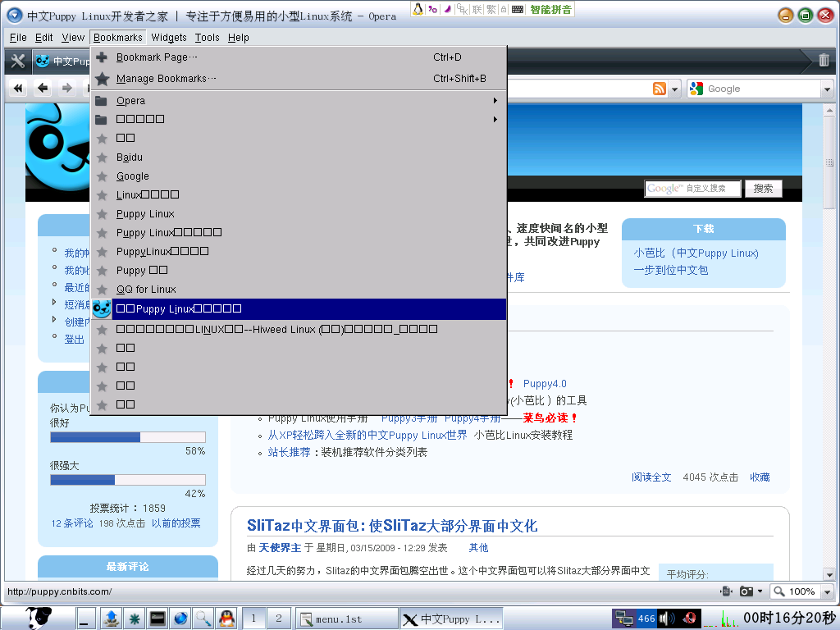Switch to virtual desktop 2
This screenshot has height=630, width=840.
279,619
